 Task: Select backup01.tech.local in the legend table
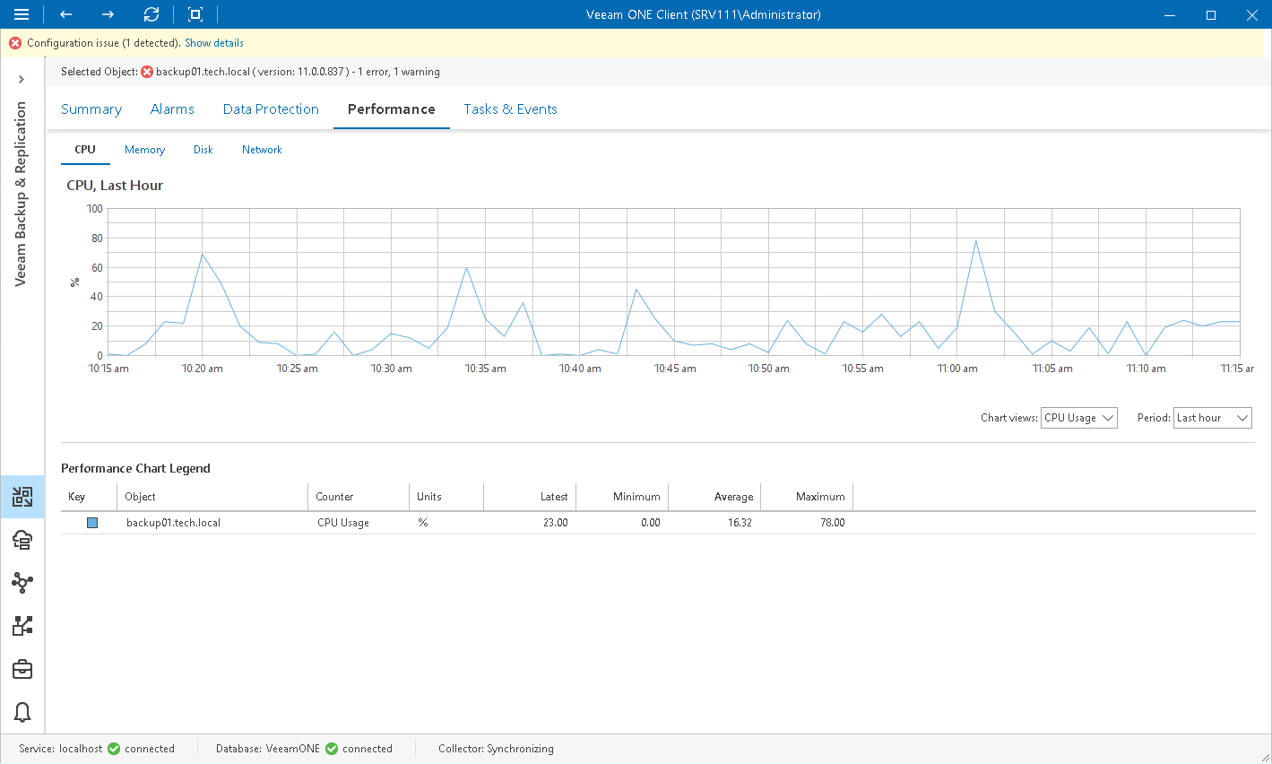pos(173,523)
